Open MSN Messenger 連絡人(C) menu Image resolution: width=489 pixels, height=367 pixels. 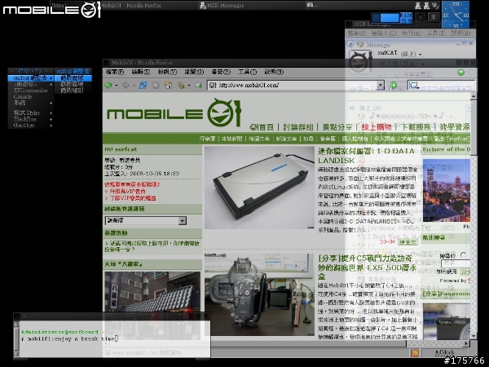[383, 33]
